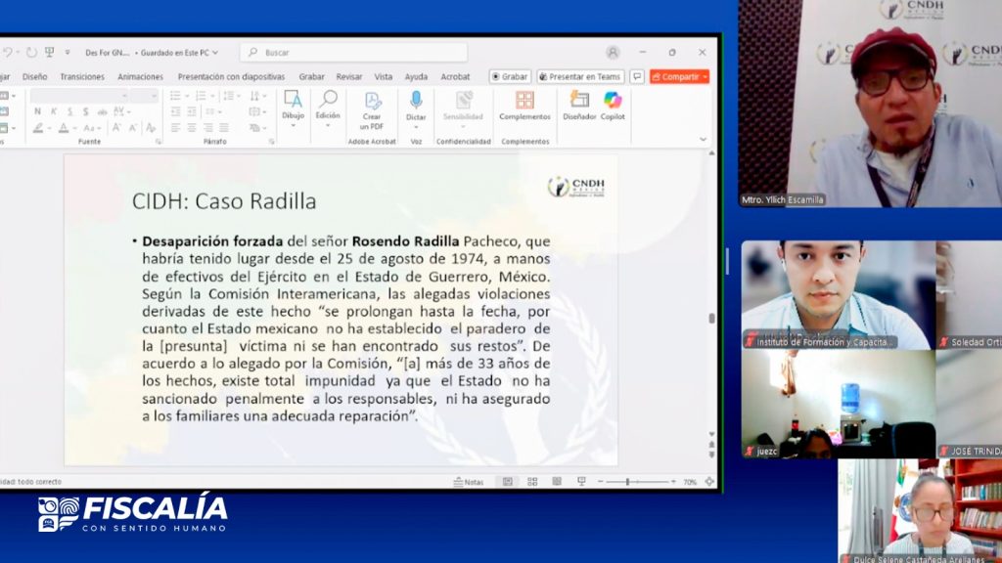This screenshot has width=1002, height=563.
Task: Open the Transiciones ribbon tab
Action: click(82, 76)
